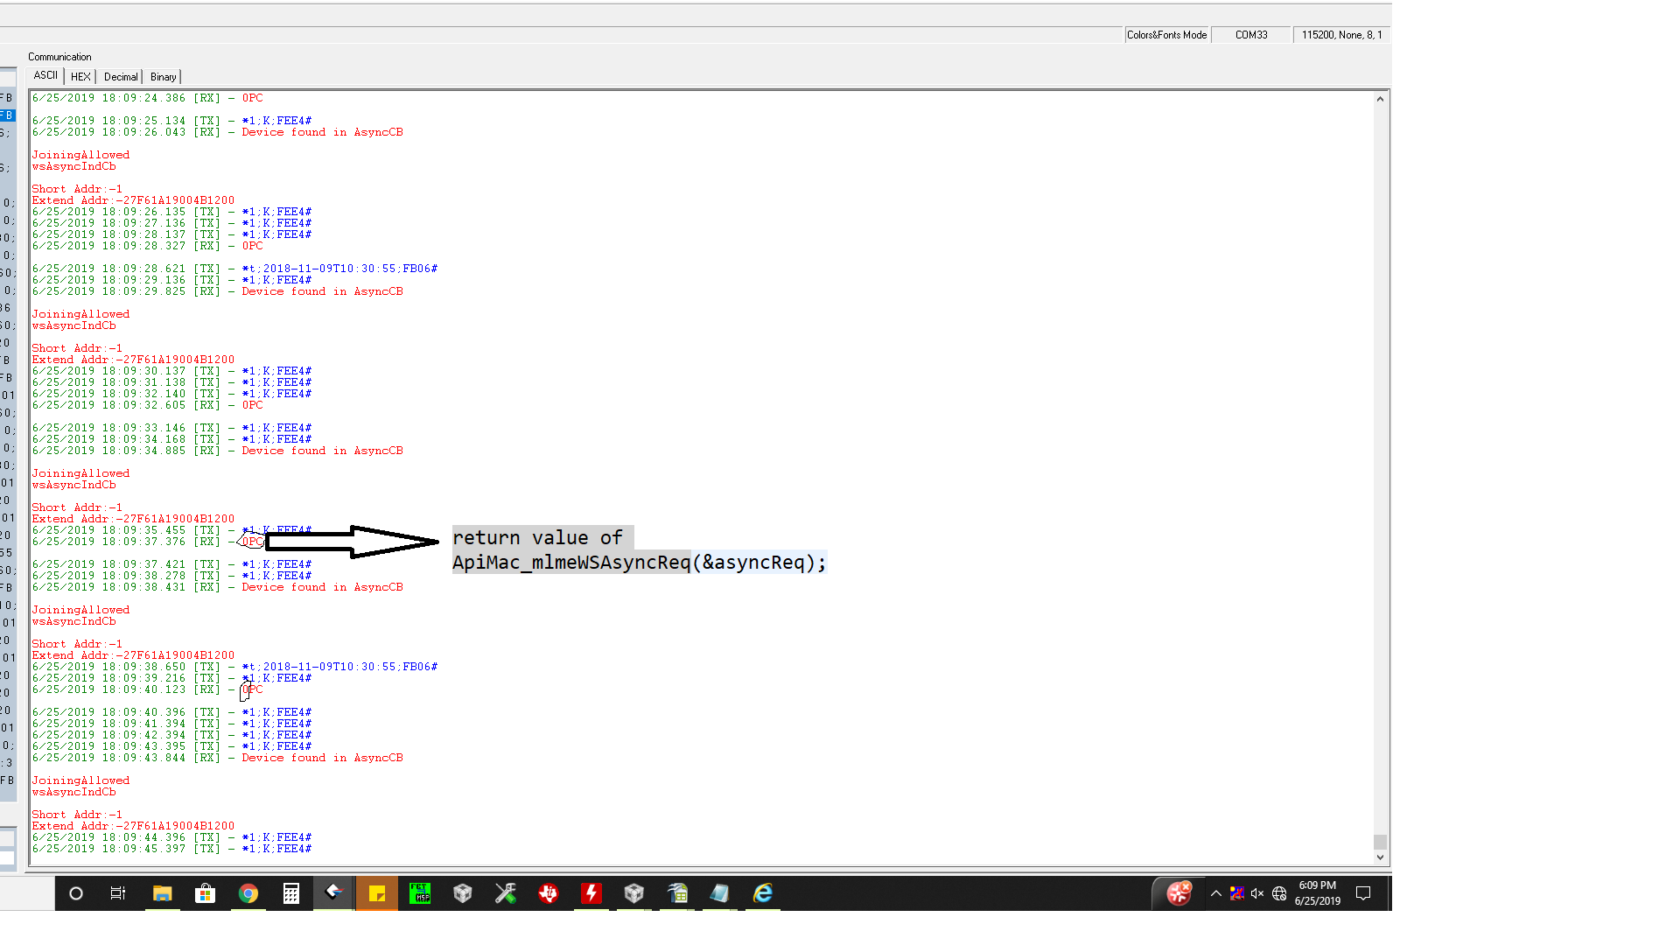Open the red lightning bolt taskbar app
The width and height of the screenshot is (1680, 945).
591,893
